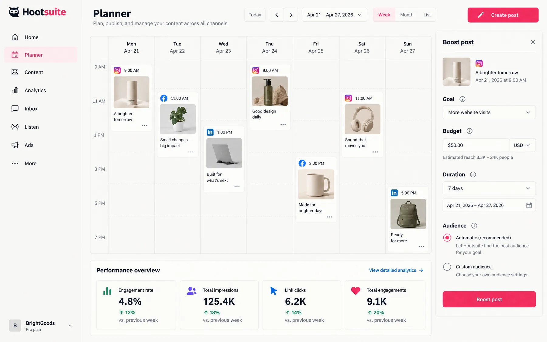Show info for Budget
Screen dimensions: 547x342
tap(470, 131)
